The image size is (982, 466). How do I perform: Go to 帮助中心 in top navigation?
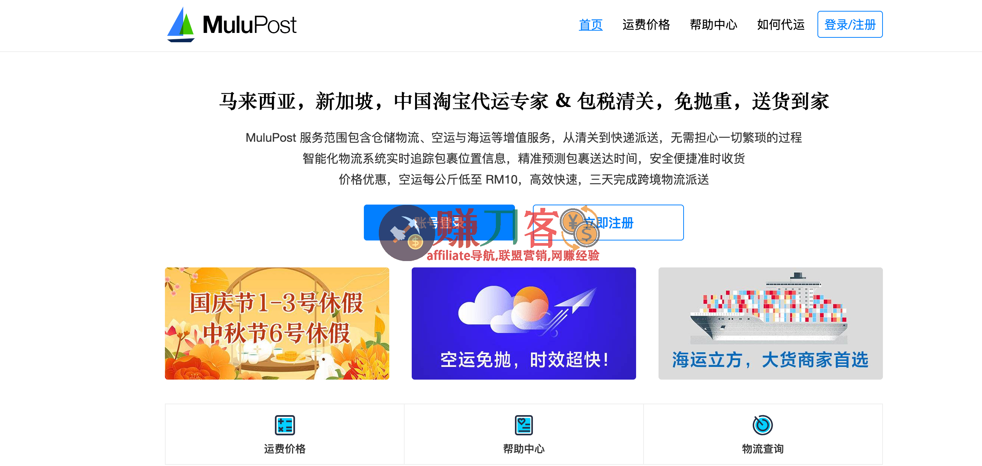tap(713, 25)
